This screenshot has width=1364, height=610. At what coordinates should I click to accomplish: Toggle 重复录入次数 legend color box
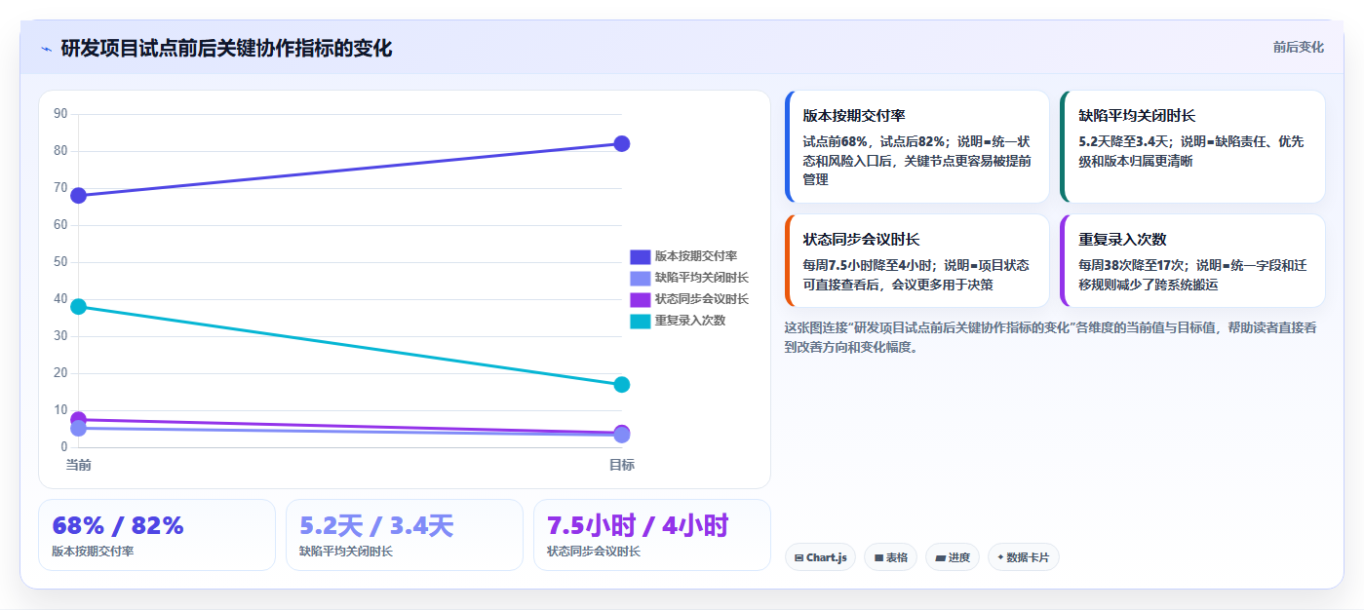point(640,321)
